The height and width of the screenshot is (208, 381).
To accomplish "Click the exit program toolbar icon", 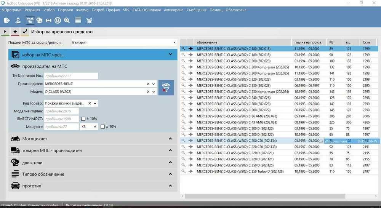I will [7, 21].
